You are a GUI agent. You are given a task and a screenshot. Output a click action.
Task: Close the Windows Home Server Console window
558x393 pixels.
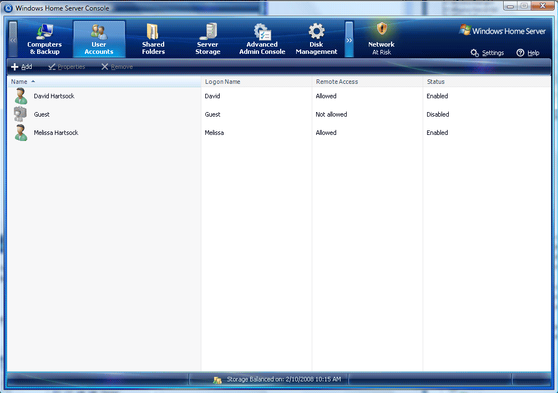(542, 6)
